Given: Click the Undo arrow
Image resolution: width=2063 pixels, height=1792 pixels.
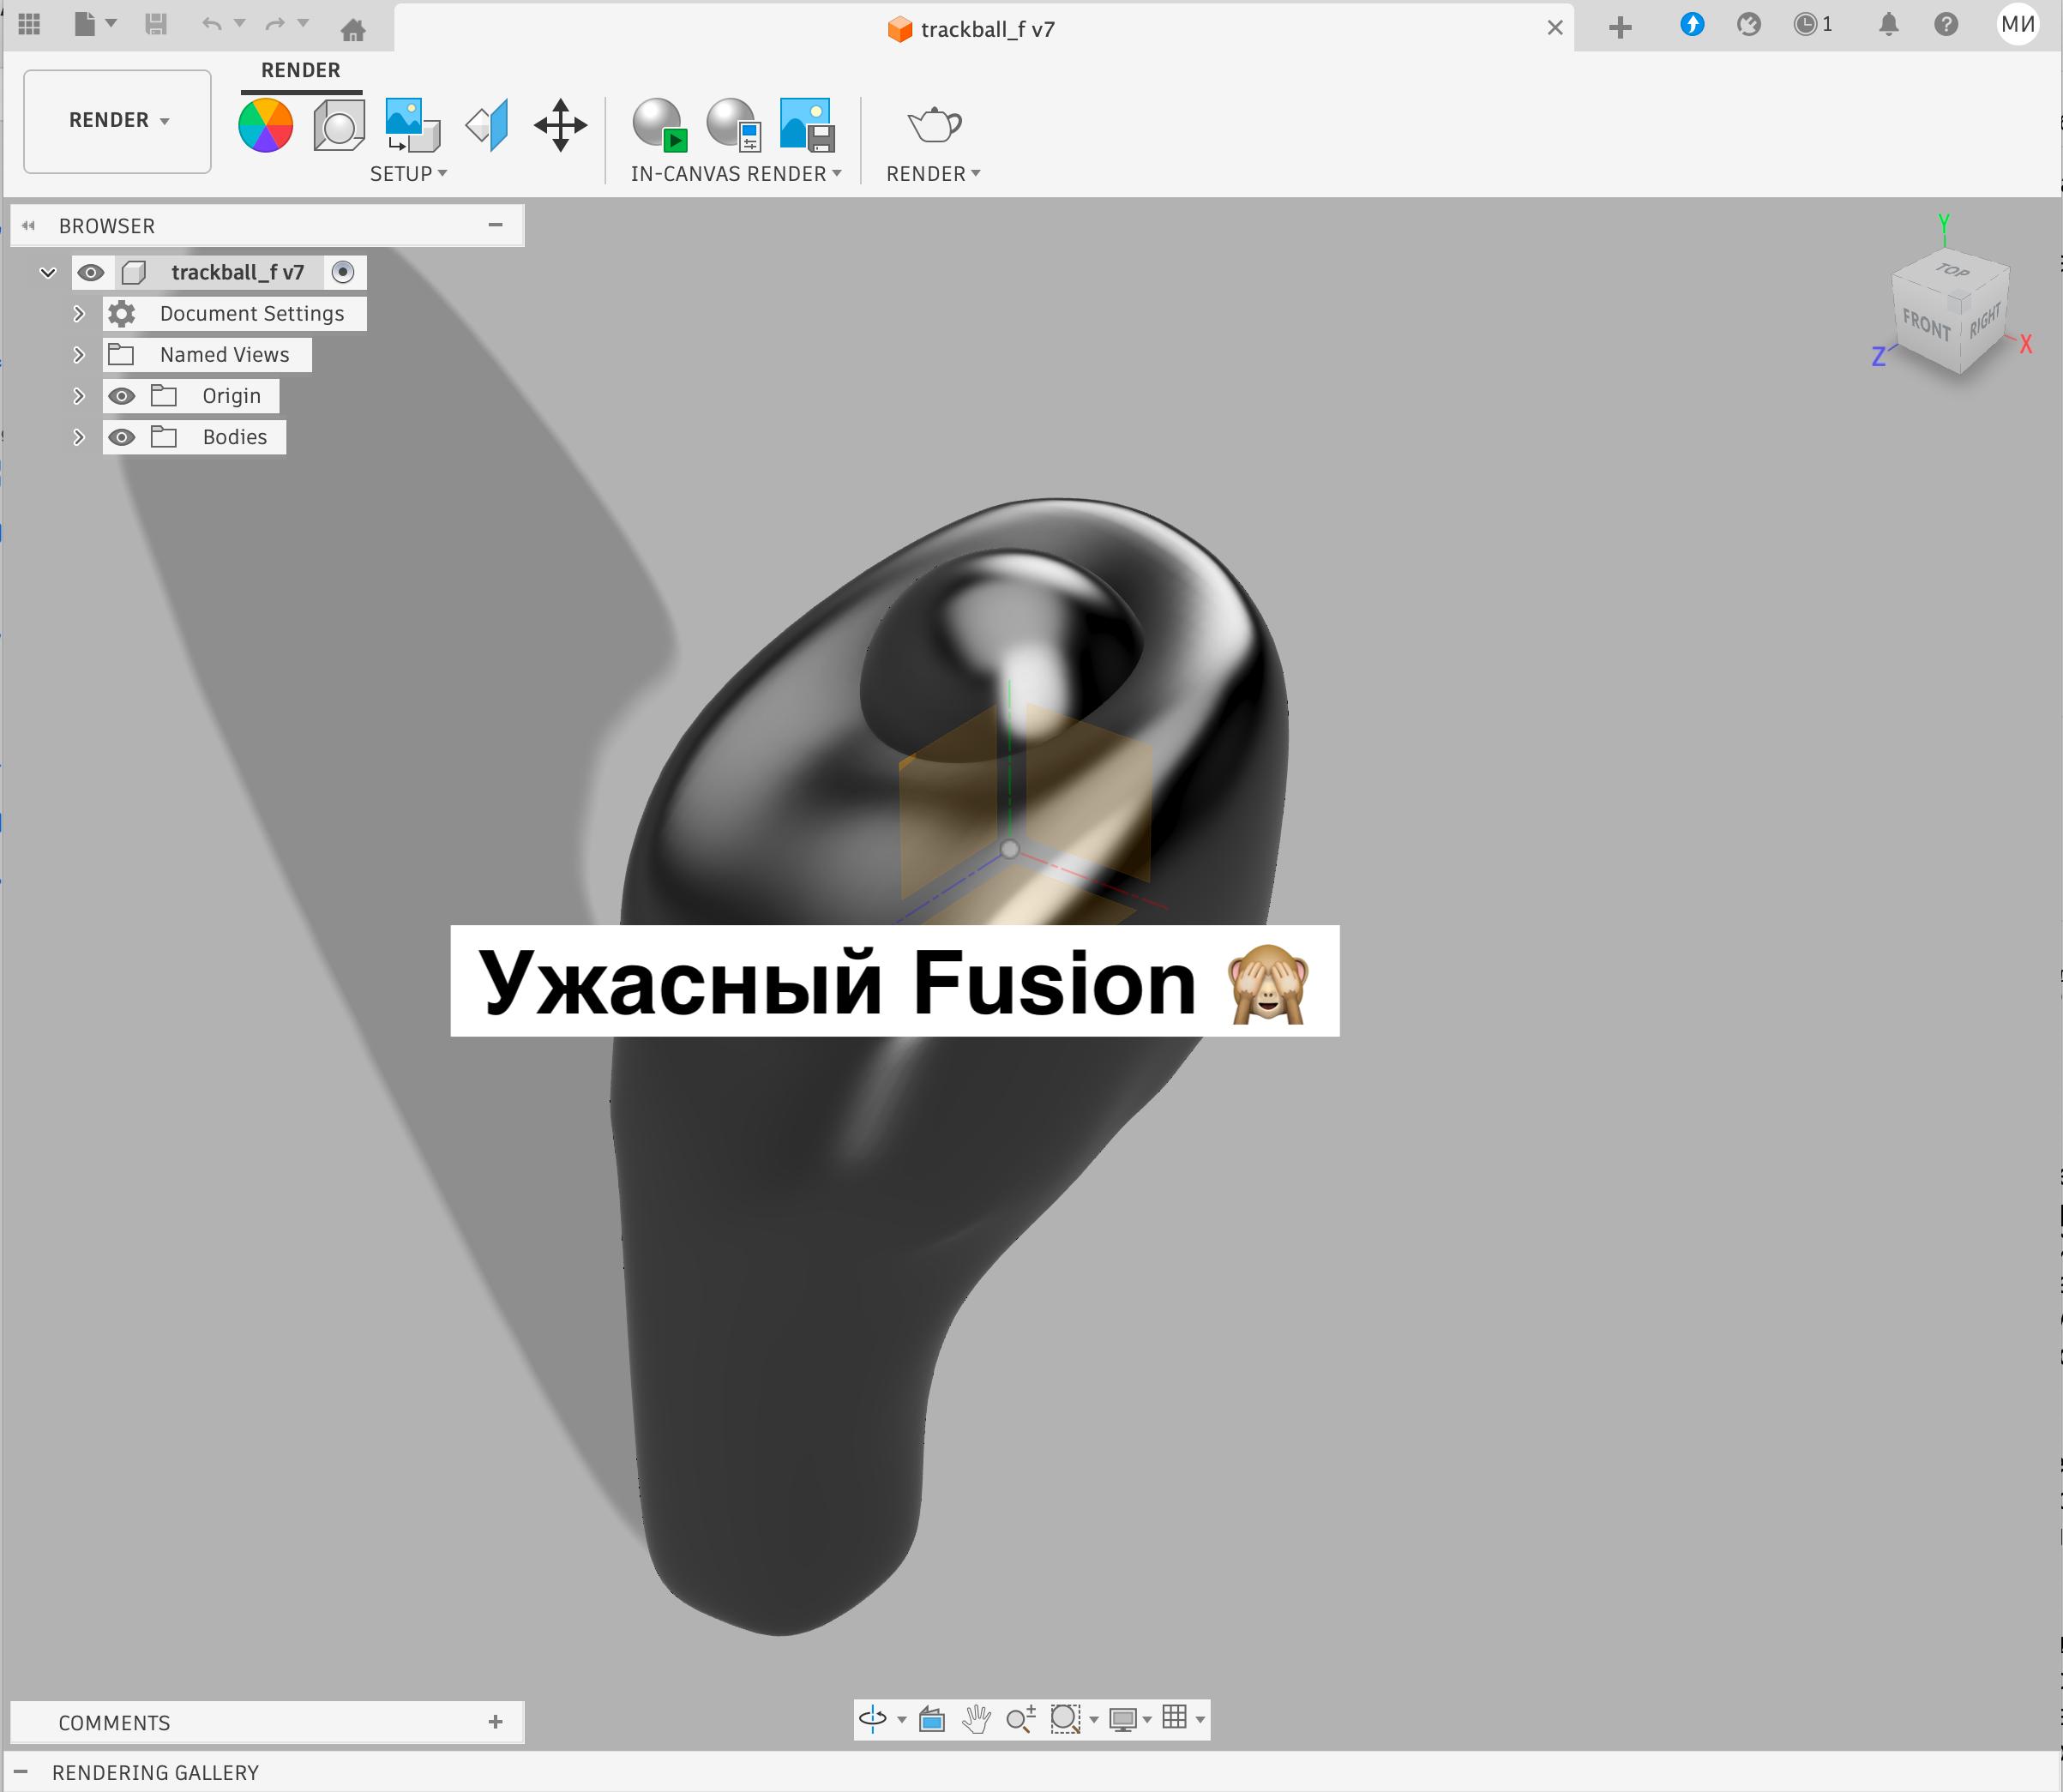Looking at the screenshot, I should click(211, 24).
